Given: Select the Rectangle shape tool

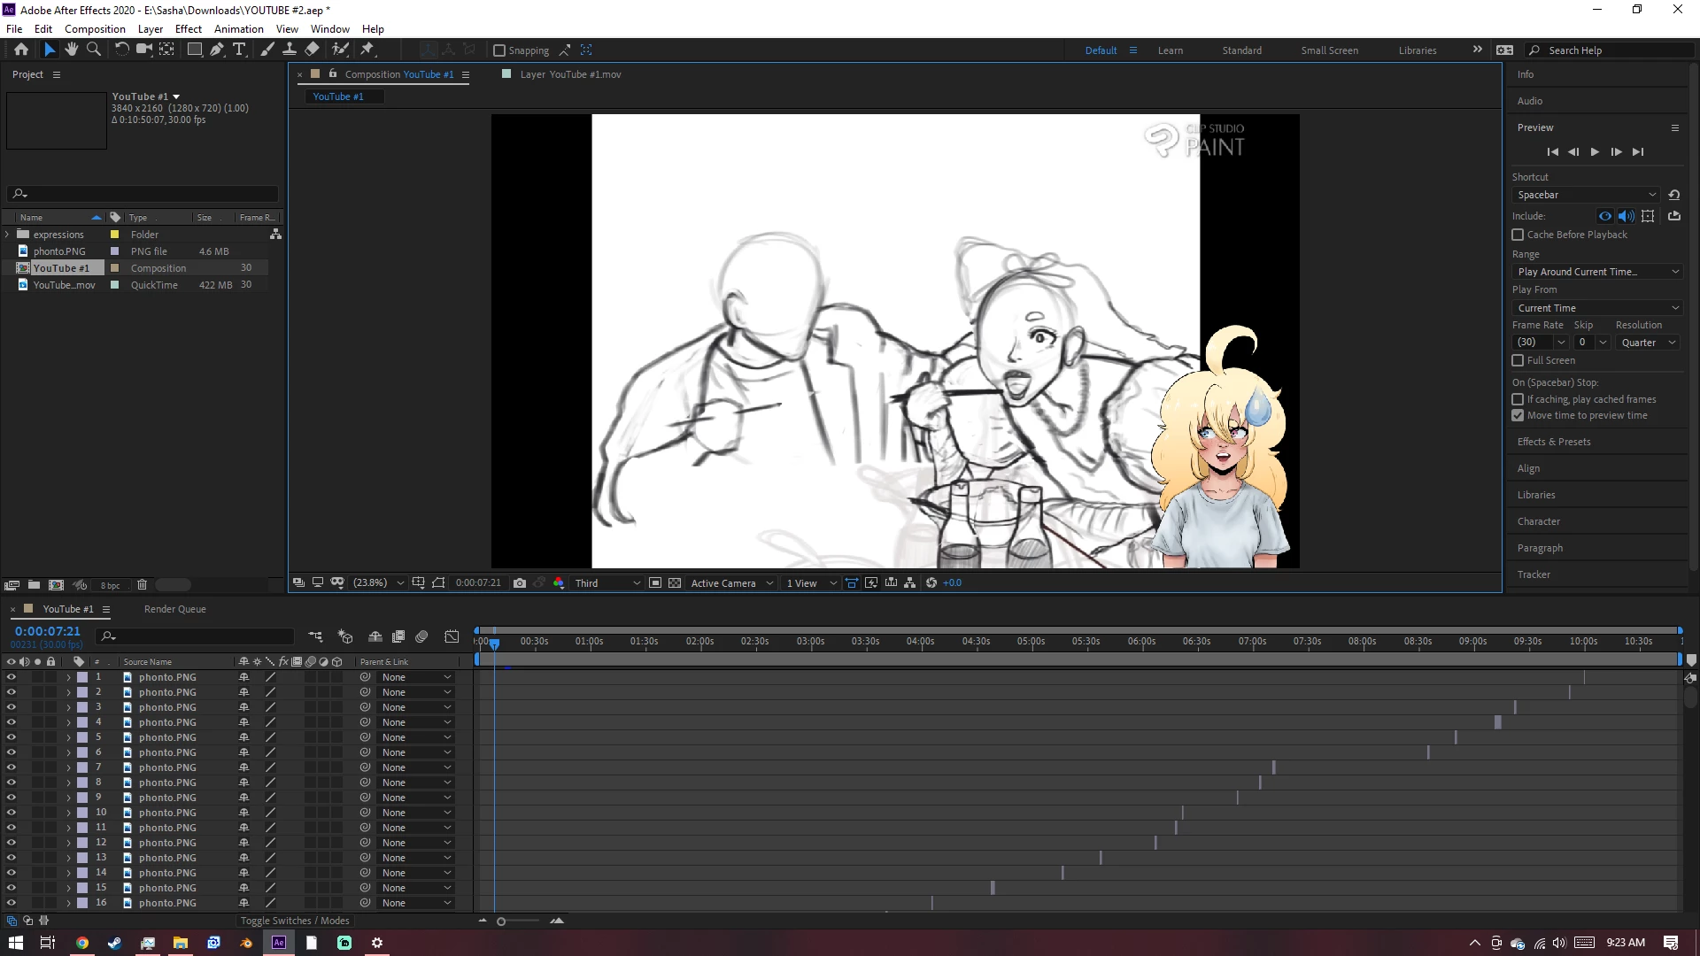Looking at the screenshot, I should 194,50.
